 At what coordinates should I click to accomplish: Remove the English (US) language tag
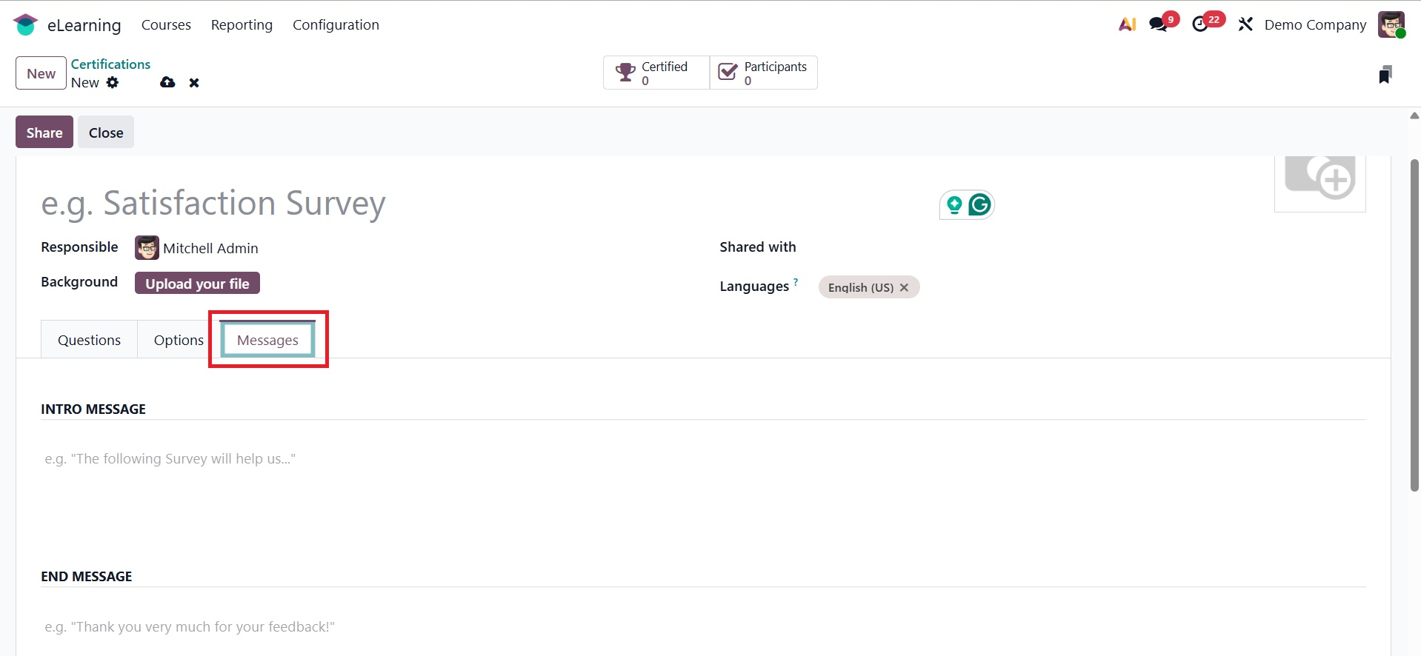click(x=904, y=287)
